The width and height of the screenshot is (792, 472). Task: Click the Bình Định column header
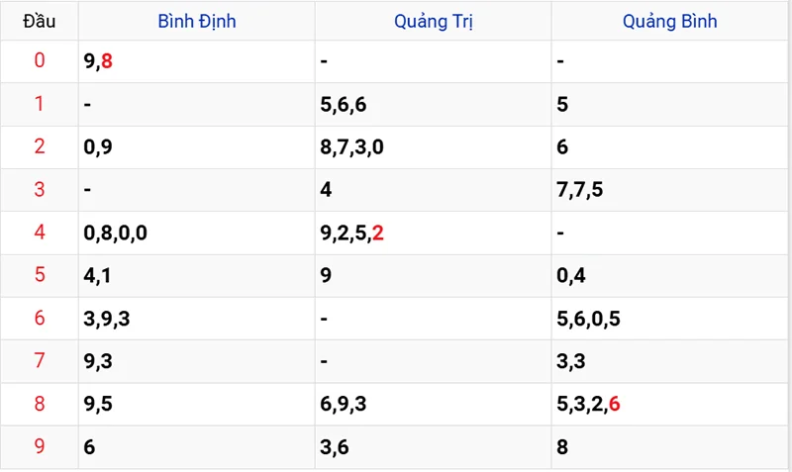pyautogui.click(x=197, y=21)
